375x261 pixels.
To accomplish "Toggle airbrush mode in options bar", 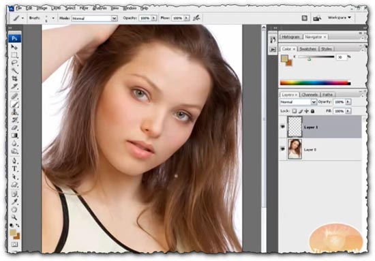I will pos(196,18).
